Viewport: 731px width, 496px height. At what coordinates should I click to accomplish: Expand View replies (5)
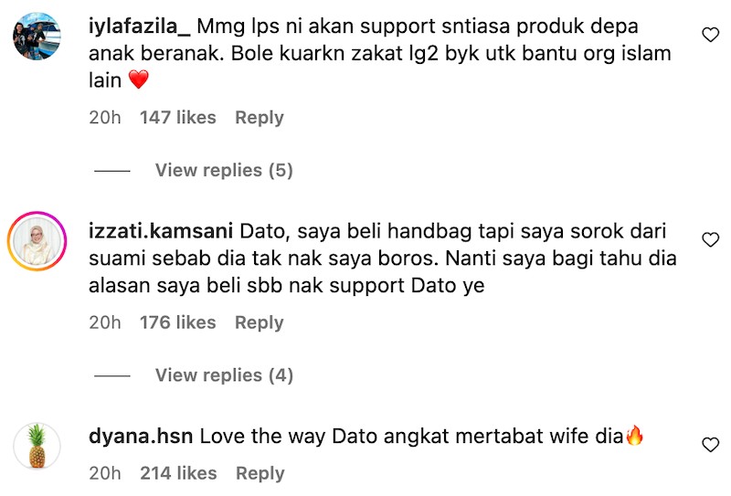[x=224, y=170]
